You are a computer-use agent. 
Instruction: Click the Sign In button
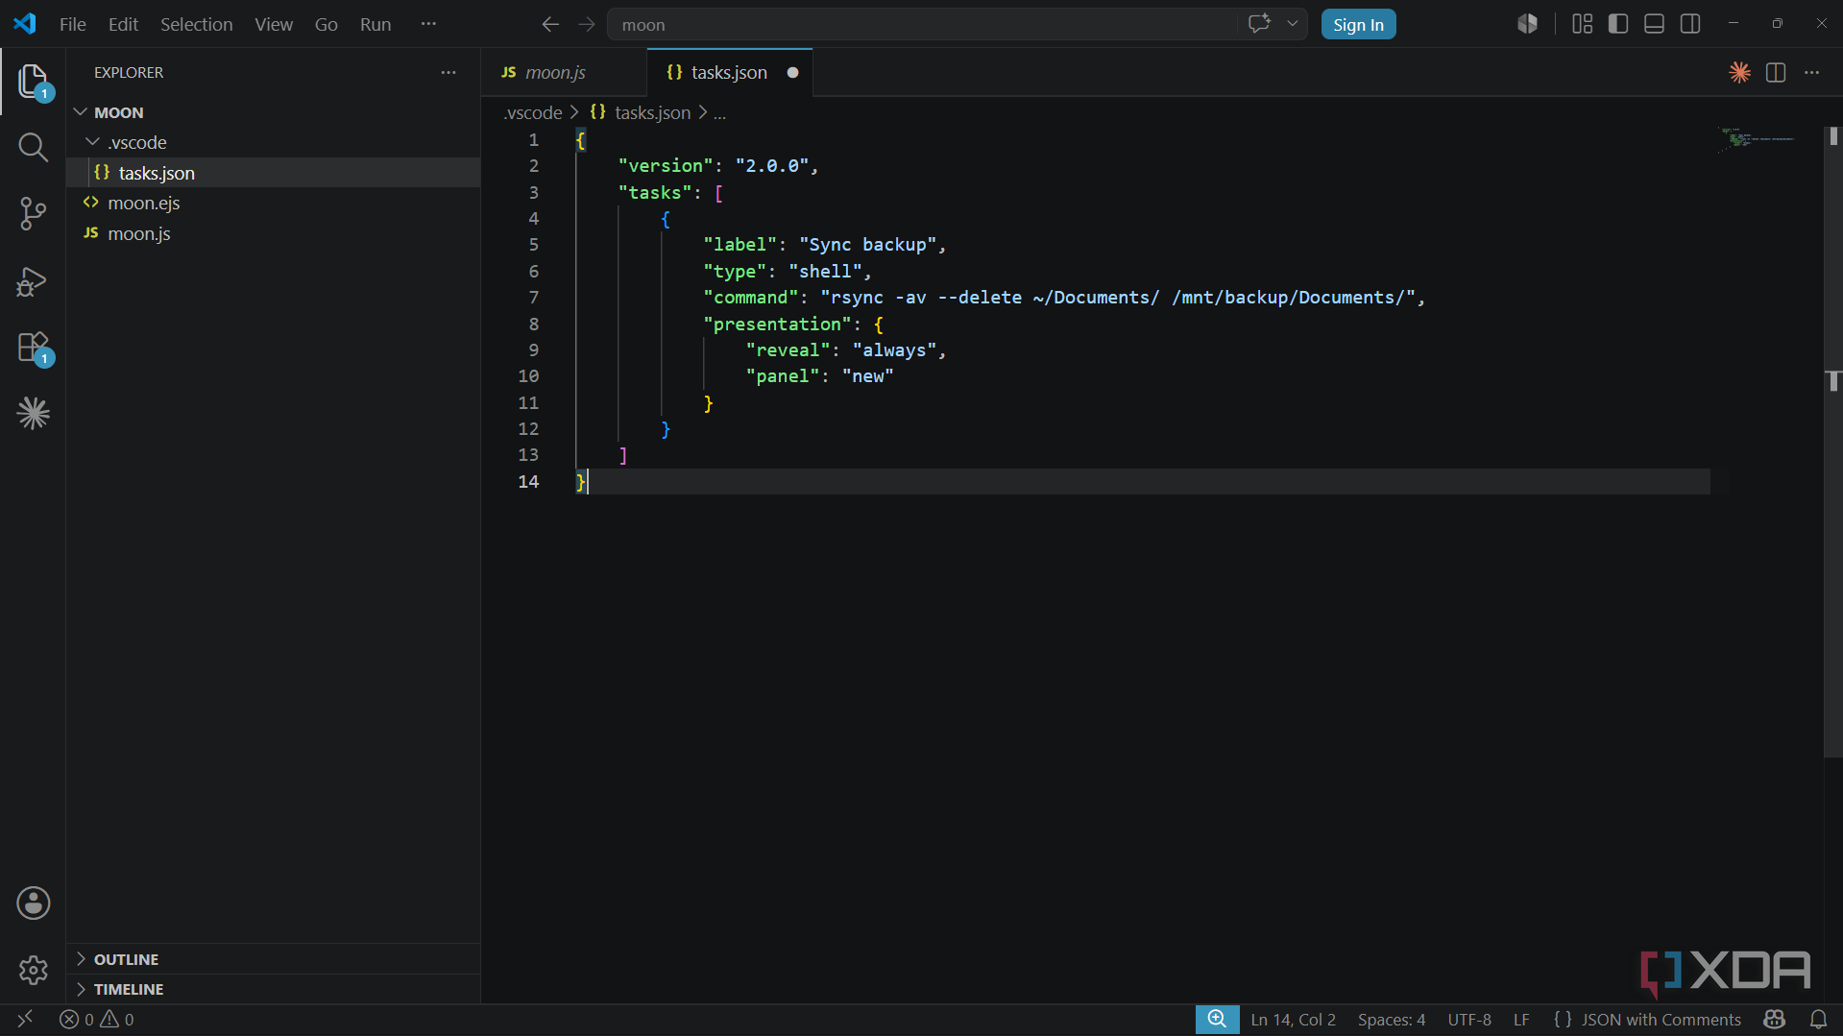click(x=1358, y=25)
